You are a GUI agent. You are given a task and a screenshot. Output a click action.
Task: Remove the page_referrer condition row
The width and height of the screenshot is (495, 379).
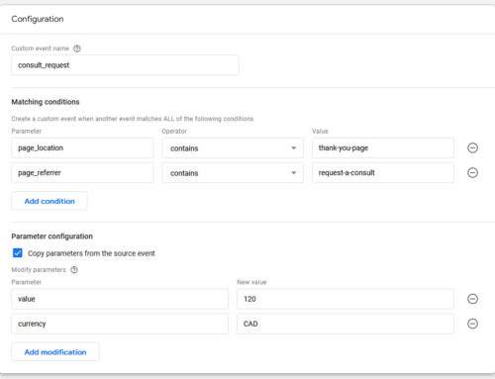[x=472, y=172]
